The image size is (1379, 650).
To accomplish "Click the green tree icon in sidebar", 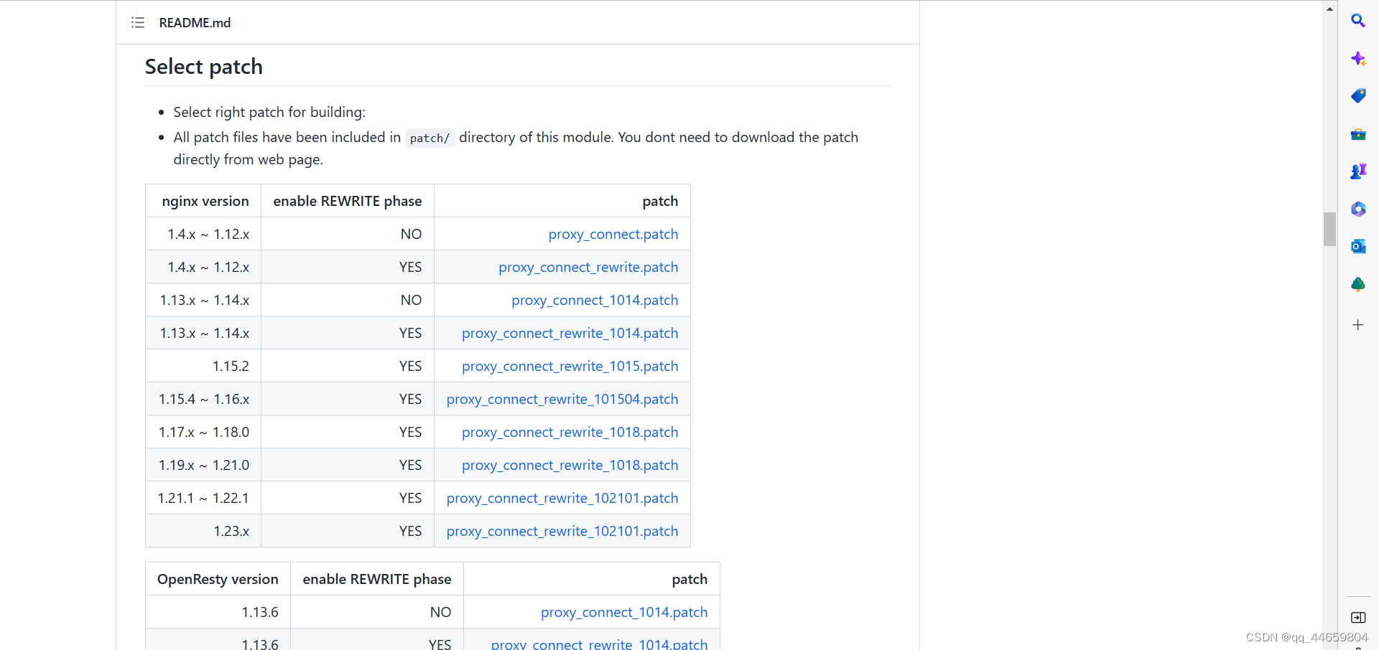I will point(1357,285).
